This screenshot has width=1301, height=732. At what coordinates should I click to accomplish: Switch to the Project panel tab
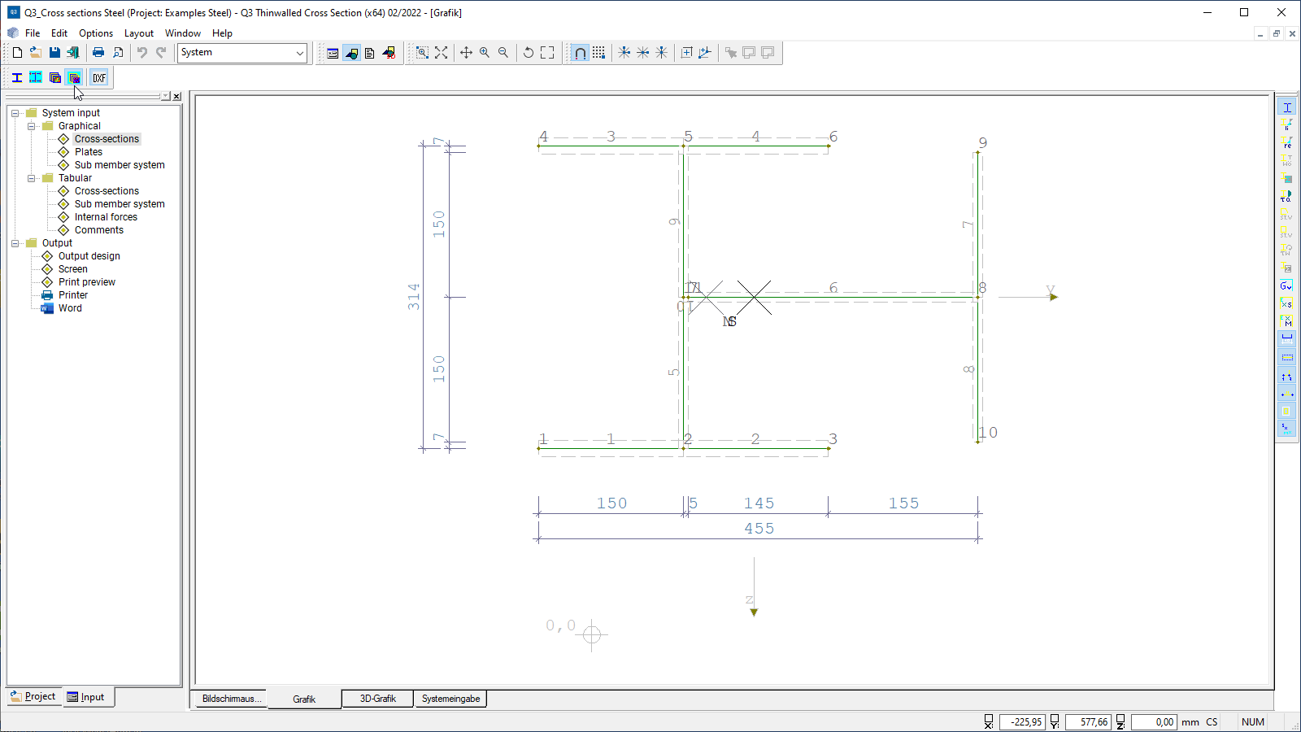pos(34,696)
